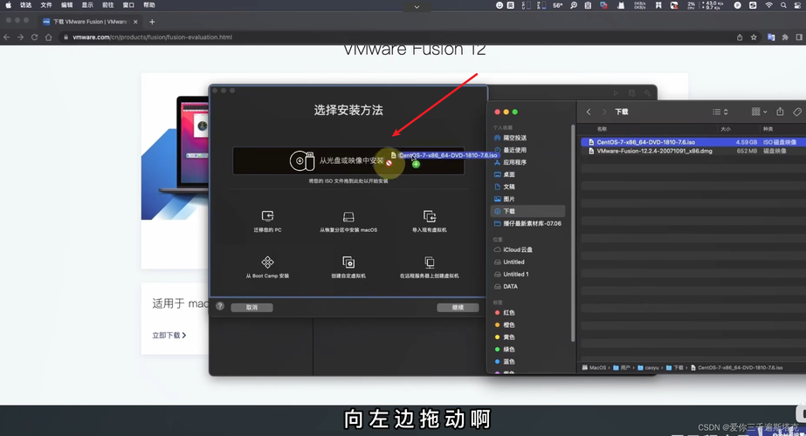
Task: Click browser share icon in address bar
Action: 740,37
